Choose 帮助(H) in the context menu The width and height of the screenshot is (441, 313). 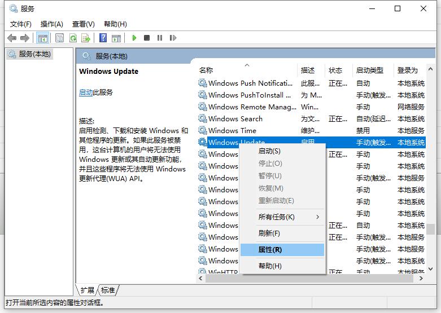tap(282, 266)
